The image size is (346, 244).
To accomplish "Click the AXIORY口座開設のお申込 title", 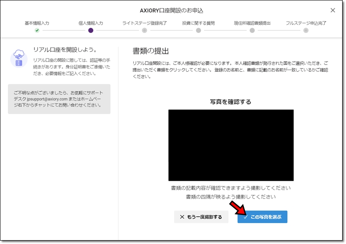I will click(171, 11).
